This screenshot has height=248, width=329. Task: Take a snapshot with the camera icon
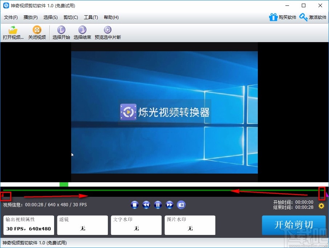coord(181,205)
